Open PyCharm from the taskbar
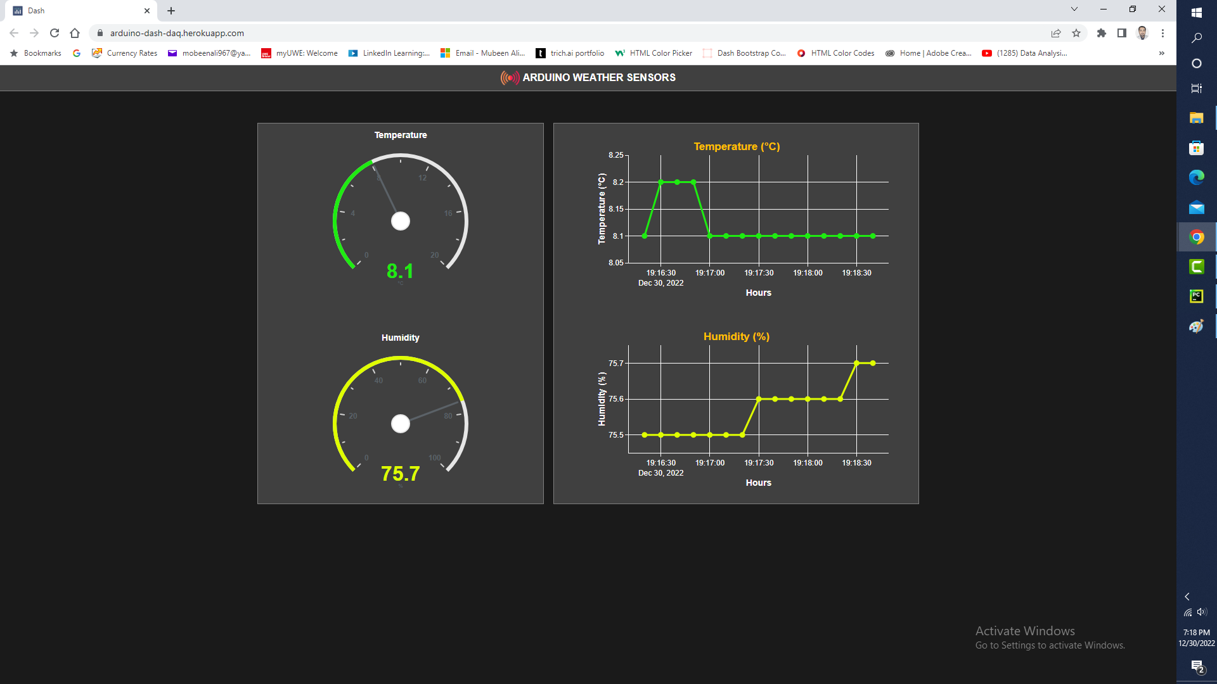 1196,296
